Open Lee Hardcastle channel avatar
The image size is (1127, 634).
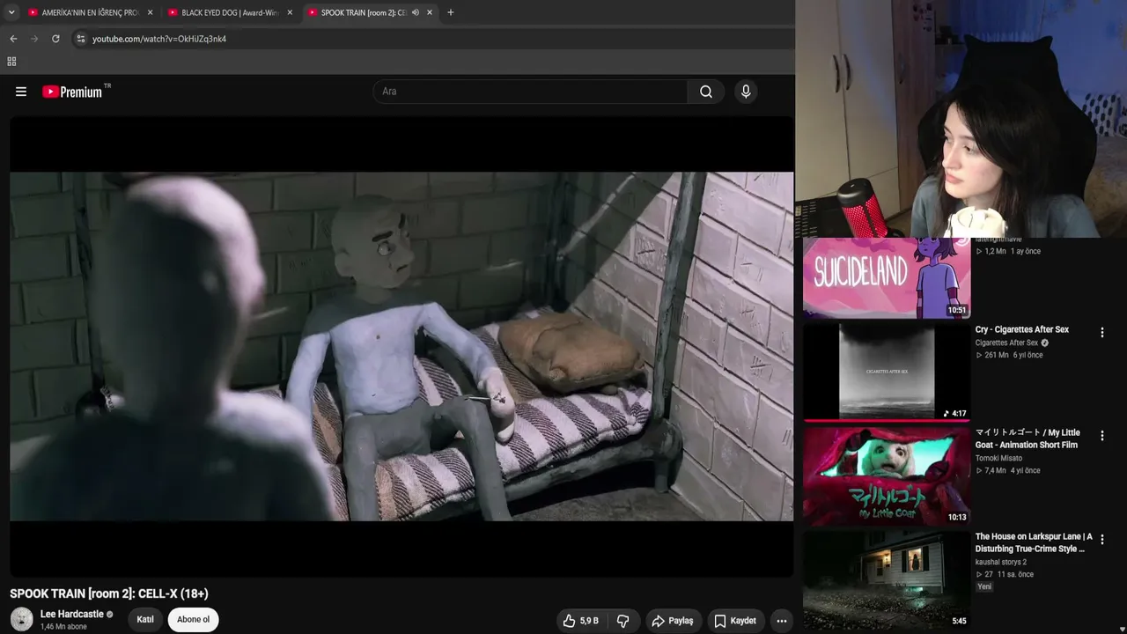click(22, 619)
